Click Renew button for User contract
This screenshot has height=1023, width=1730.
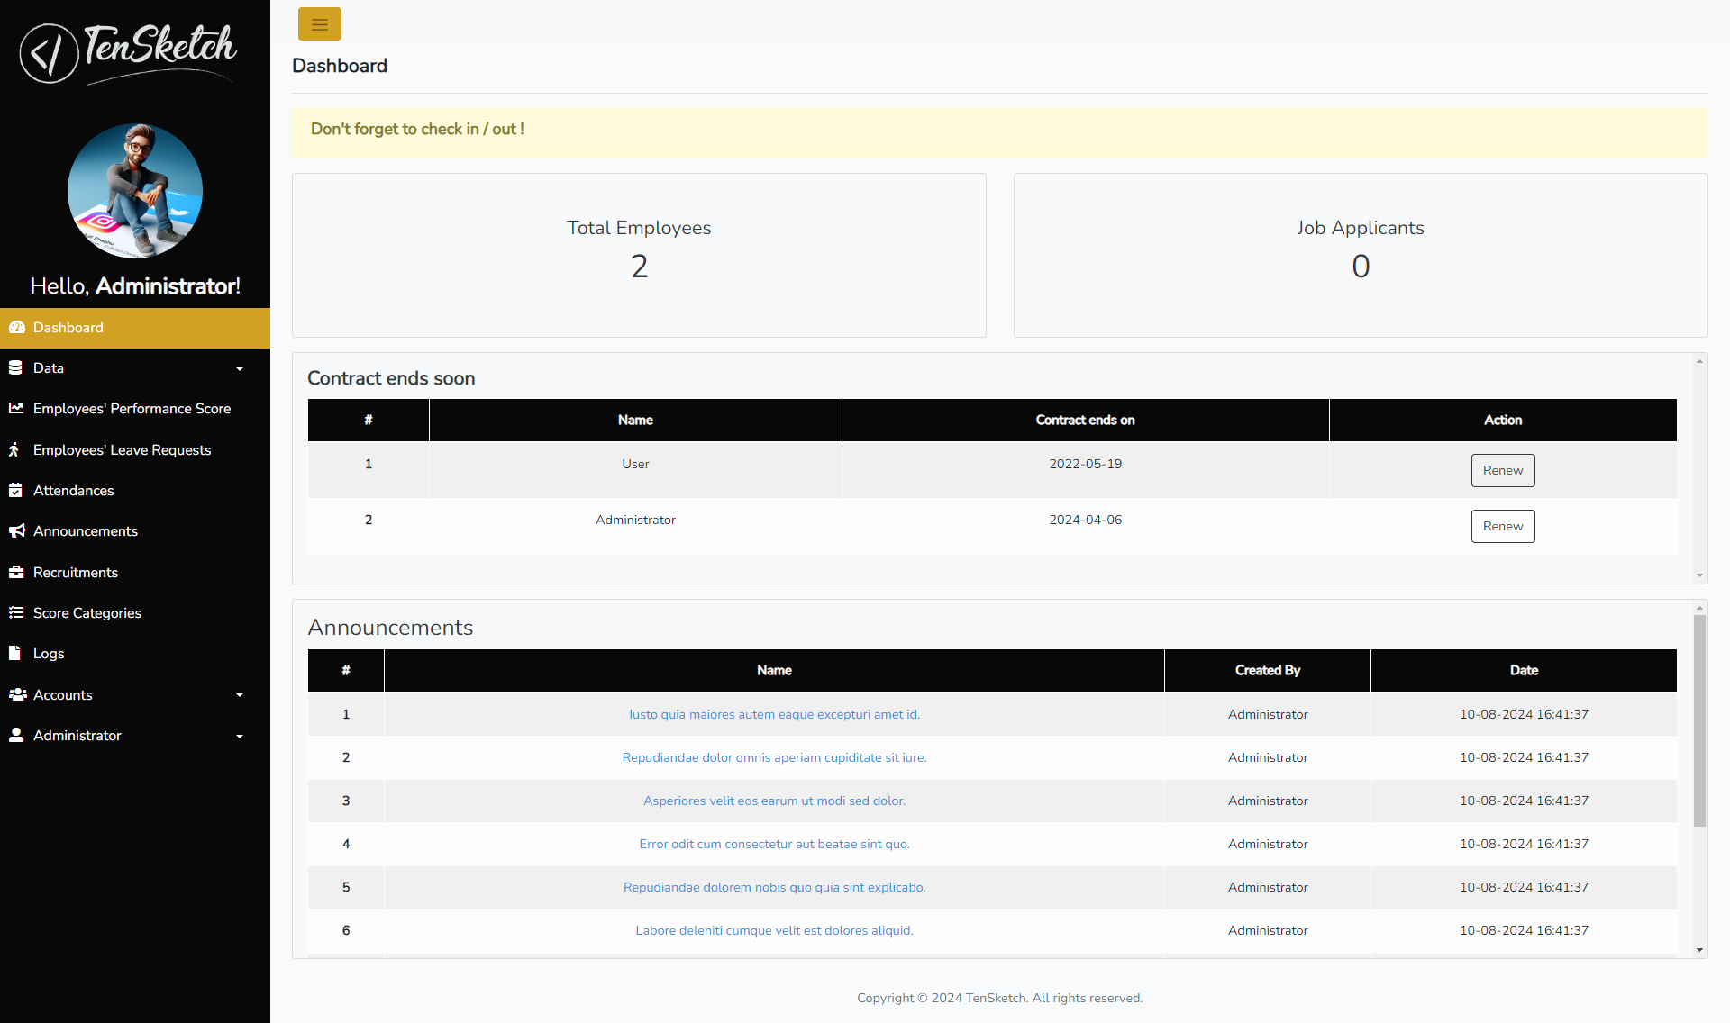pyautogui.click(x=1504, y=470)
